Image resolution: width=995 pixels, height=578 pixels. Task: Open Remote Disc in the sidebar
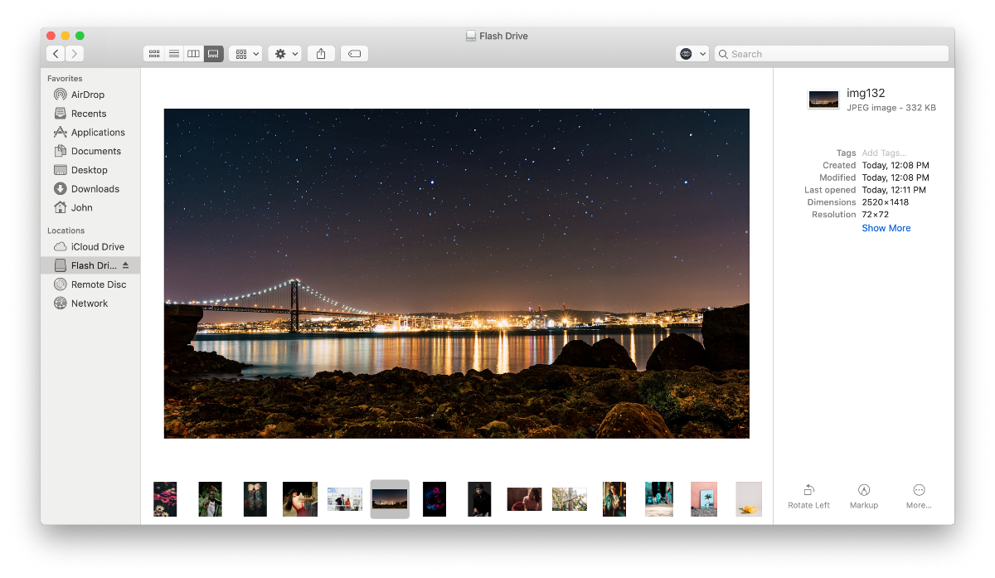(x=90, y=284)
